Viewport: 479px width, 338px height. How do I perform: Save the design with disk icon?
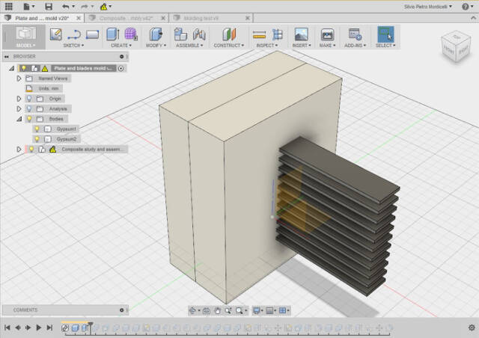click(48, 7)
